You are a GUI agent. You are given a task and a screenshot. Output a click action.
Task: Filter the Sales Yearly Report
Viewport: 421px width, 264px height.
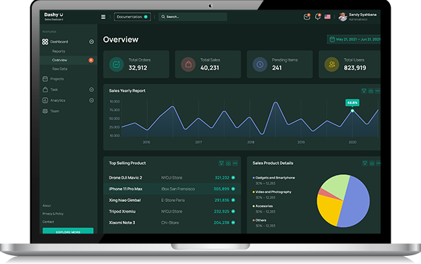tap(364, 90)
